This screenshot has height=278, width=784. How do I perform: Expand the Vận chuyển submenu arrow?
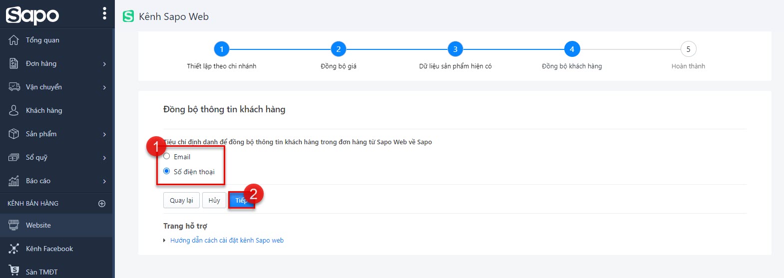pyautogui.click(x=104, y=87)
